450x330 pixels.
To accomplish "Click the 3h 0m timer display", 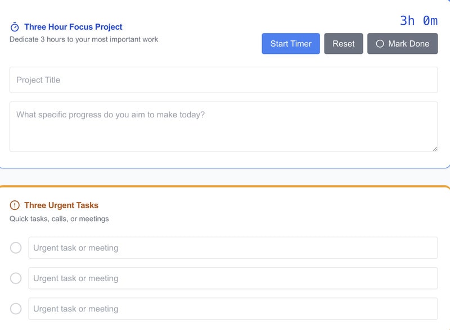I will (418, 21).
